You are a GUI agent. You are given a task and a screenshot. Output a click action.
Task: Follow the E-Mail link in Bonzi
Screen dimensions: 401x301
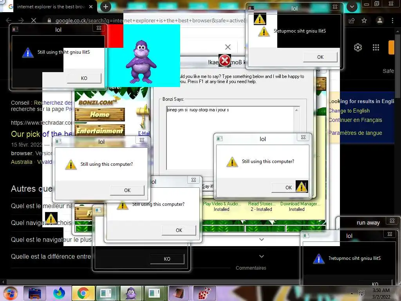tap(144, 133)
